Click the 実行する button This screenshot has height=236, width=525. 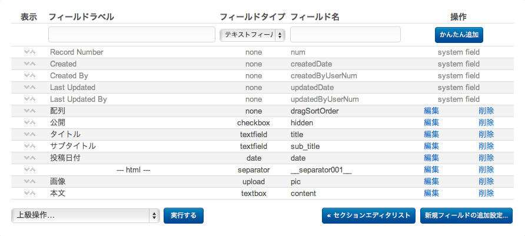(184, 215)
